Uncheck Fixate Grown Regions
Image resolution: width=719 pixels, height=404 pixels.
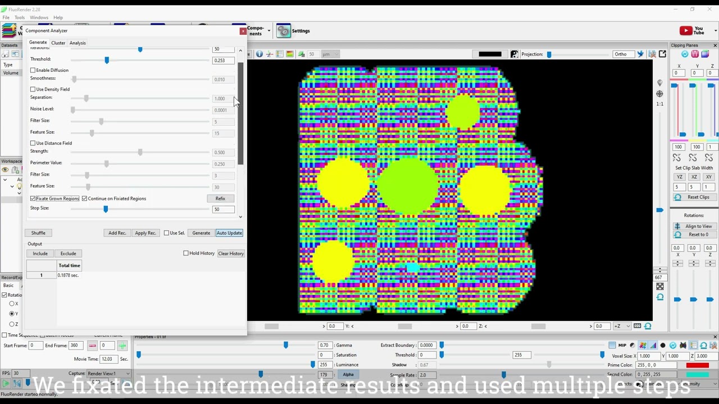(33, 199)
